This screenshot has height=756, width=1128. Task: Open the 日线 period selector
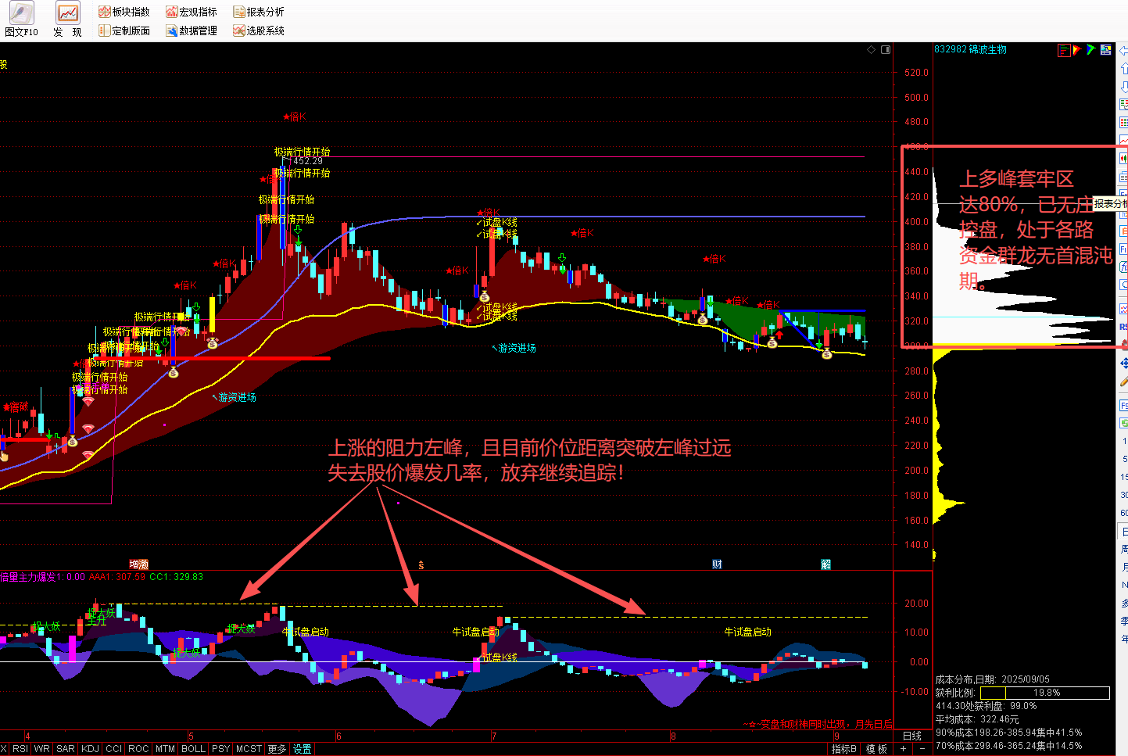[912, 736]
